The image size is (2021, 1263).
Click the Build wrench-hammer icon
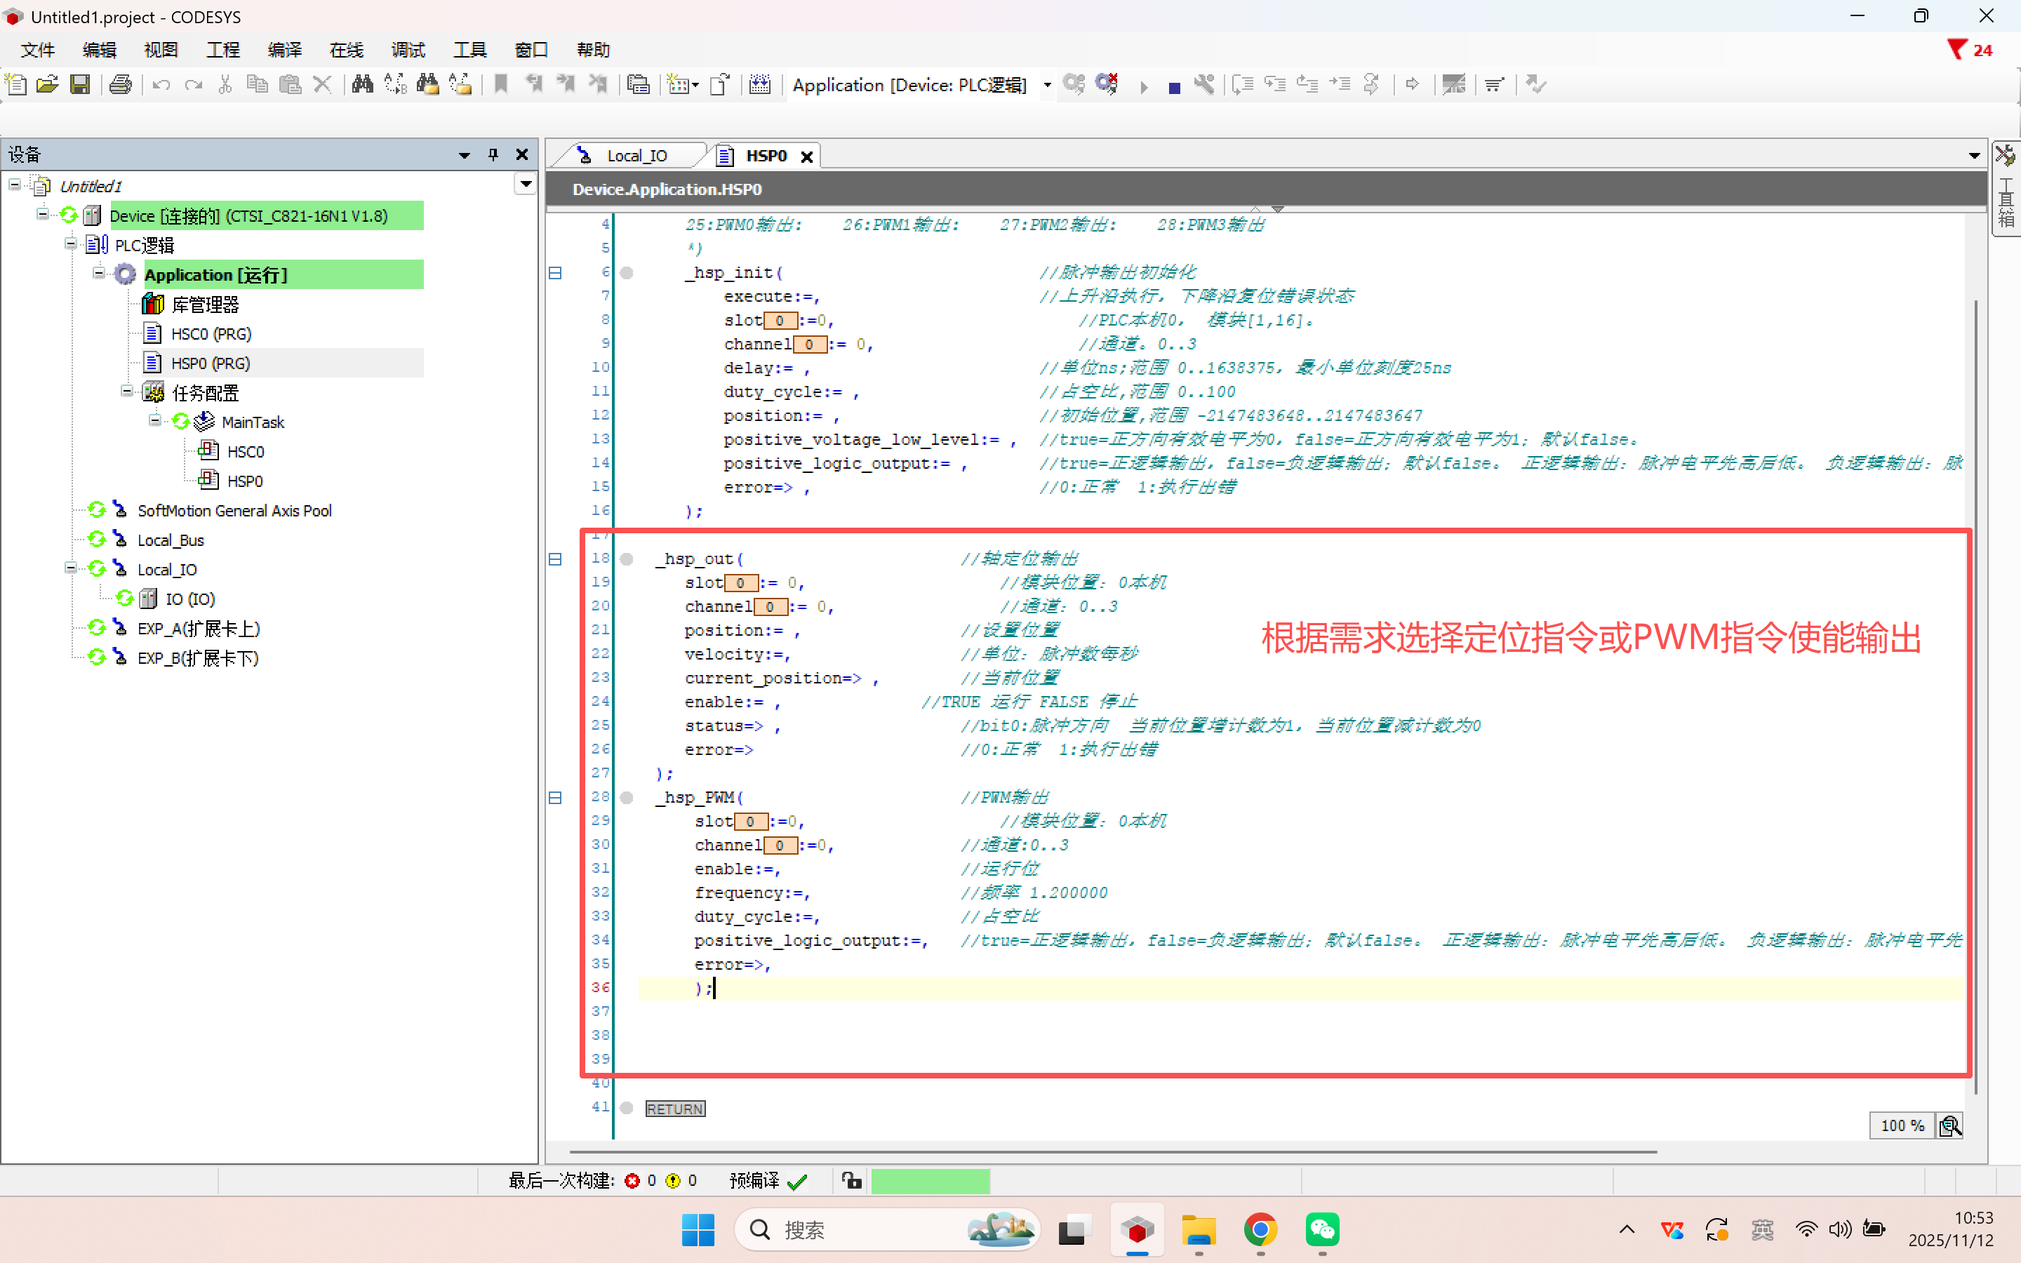coord(1204,84)
